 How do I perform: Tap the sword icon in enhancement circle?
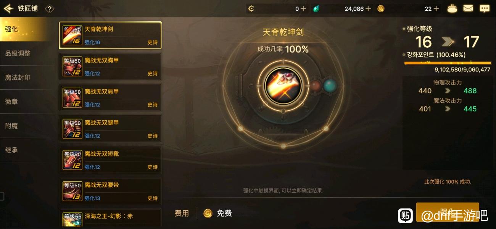click(283, 86)
